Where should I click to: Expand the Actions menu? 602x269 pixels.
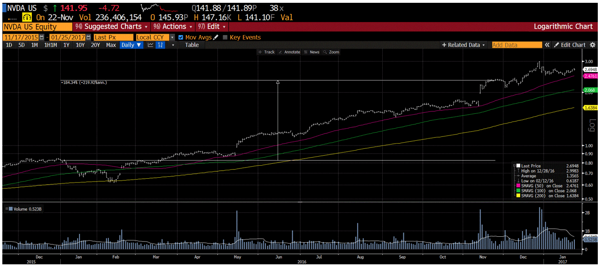pyautogui.click(x=173, y=27)
